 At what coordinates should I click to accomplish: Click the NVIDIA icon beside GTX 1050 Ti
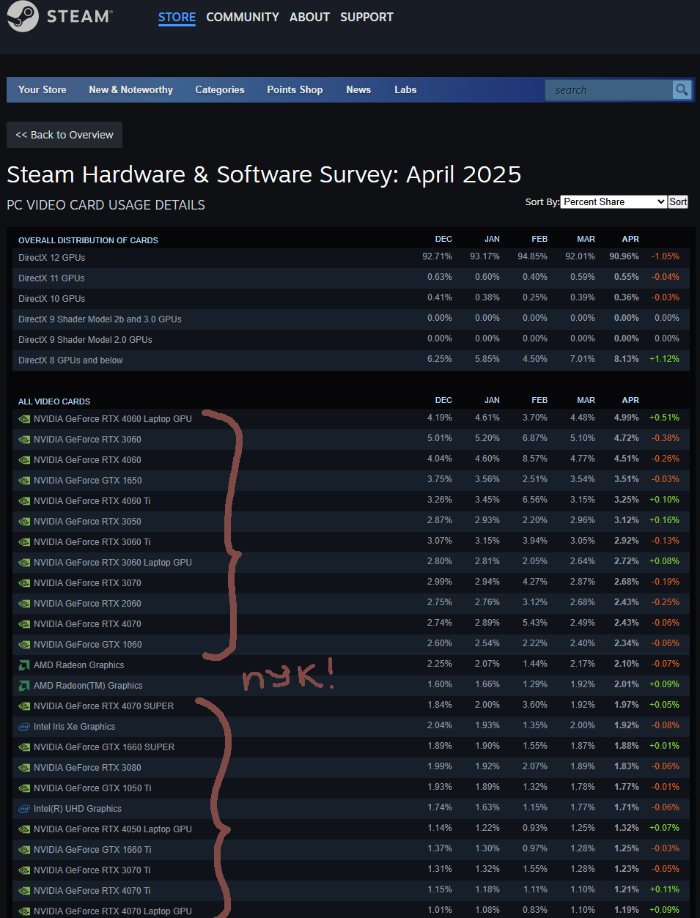pyautogui.click(x=24, y=788)
